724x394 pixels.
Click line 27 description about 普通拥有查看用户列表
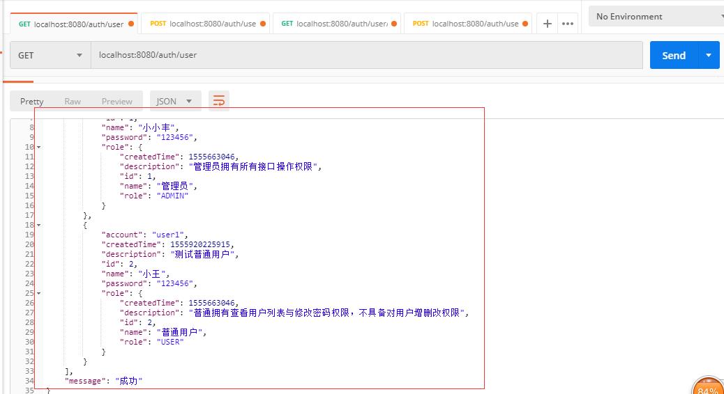coord(326,313)
